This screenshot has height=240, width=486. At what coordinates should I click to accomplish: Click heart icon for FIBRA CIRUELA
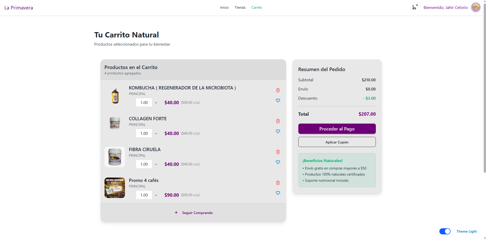pos(278,162)
